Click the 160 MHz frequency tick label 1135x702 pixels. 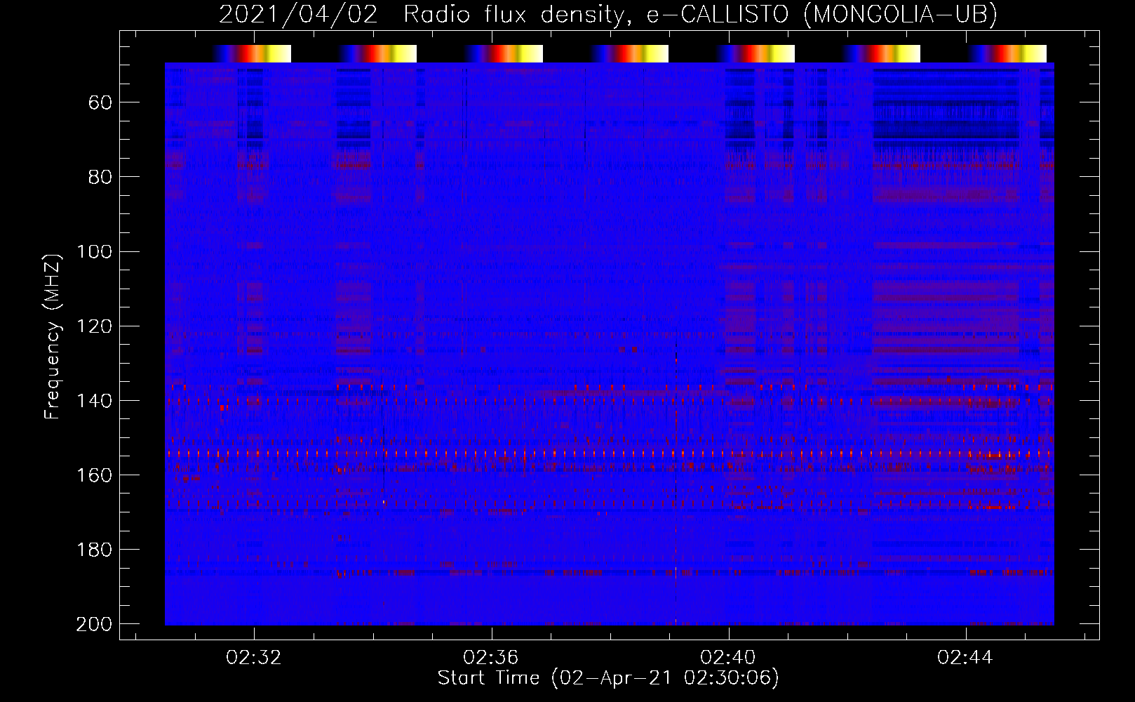click(x=94, y=475)
